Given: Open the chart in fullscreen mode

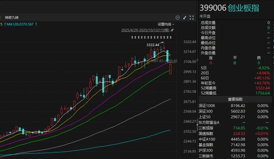Looking at the screenshot, I should pyautogui.click(x=192, y=18).
